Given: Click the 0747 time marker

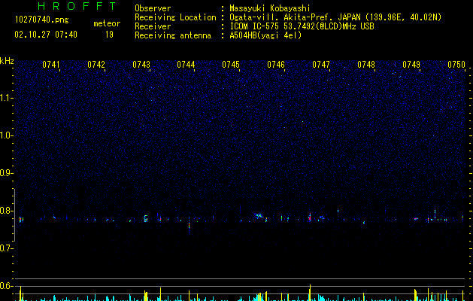Looking at the screenshot, I should click(x=321, y=65).
